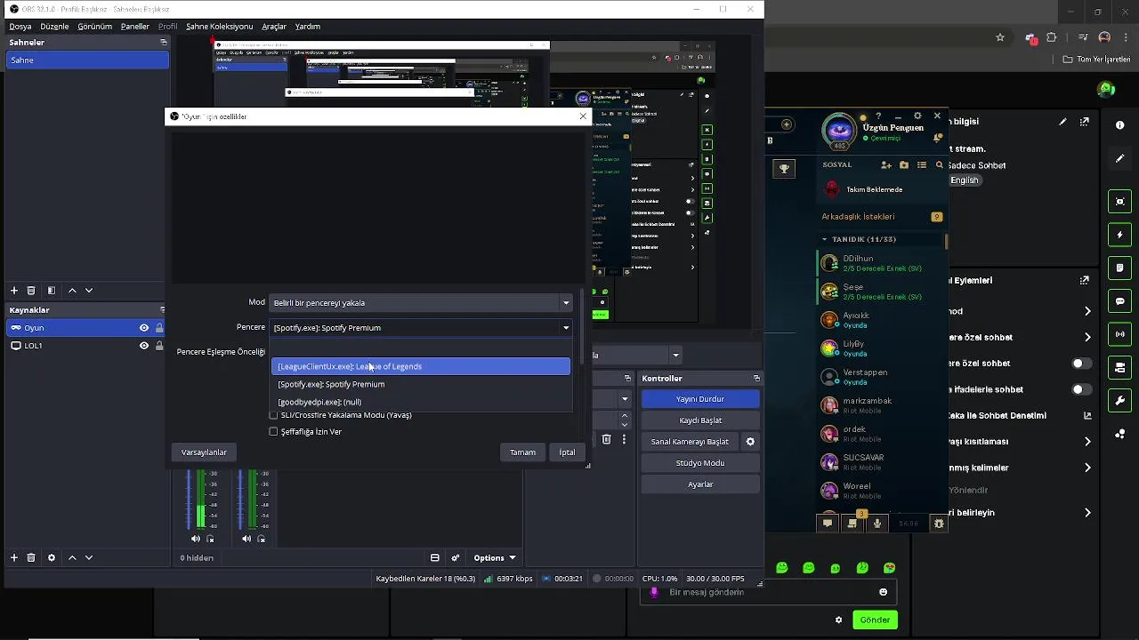Open the Düzenle menu
Screen dimensions: 1139x640
click(54, 27)
